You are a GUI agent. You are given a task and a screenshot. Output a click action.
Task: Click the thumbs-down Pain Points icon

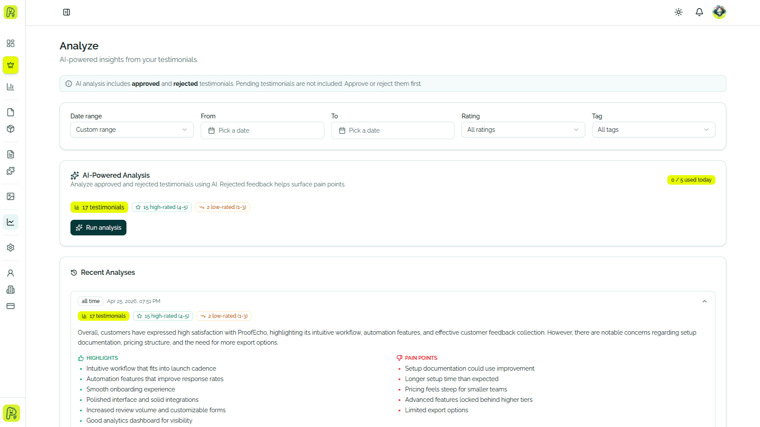click(399, 358)
